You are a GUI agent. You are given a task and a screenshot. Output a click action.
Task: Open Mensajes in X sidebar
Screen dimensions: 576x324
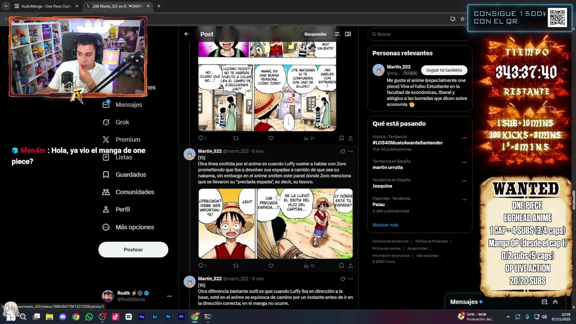pyautogui.click(x=122, y=104)
